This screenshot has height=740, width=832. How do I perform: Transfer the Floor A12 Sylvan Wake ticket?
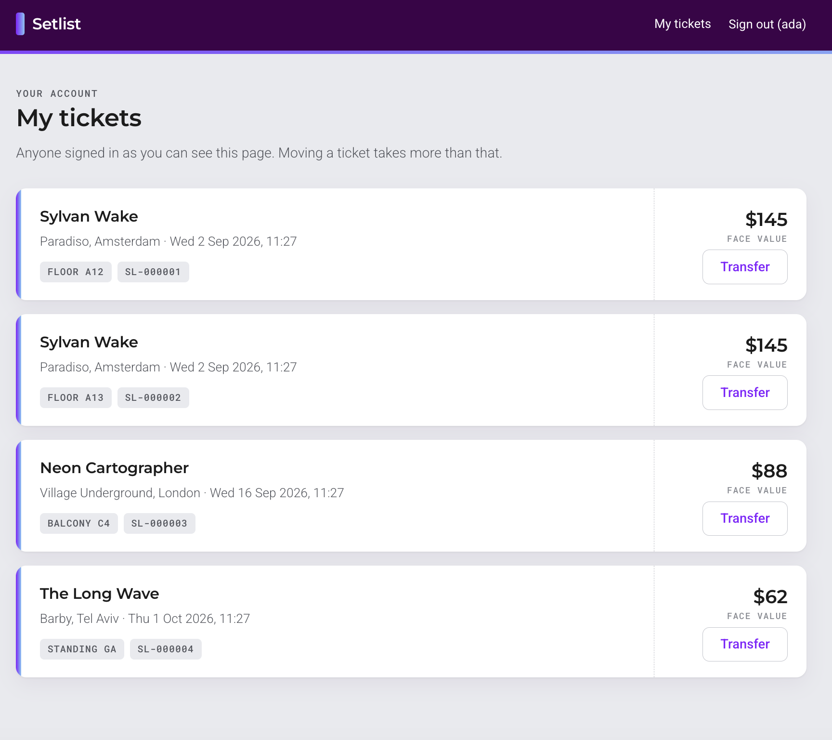pos(745,267)
